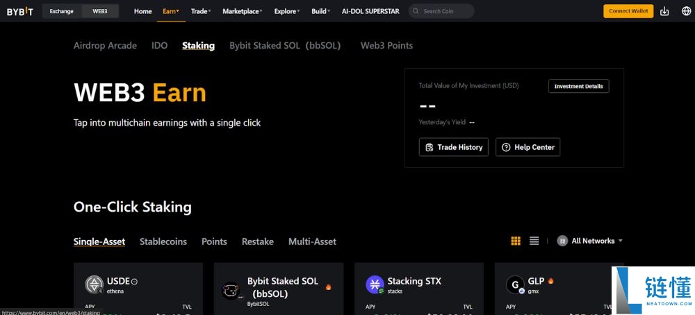Open the Home menu item
The height and width of the screenshot is (315, 695).
point(142,12)
